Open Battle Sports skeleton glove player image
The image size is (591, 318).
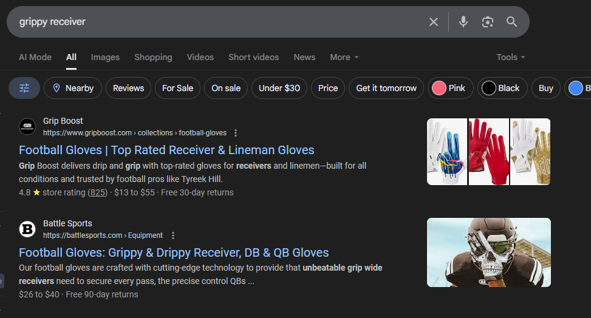[x=489, y=252]
